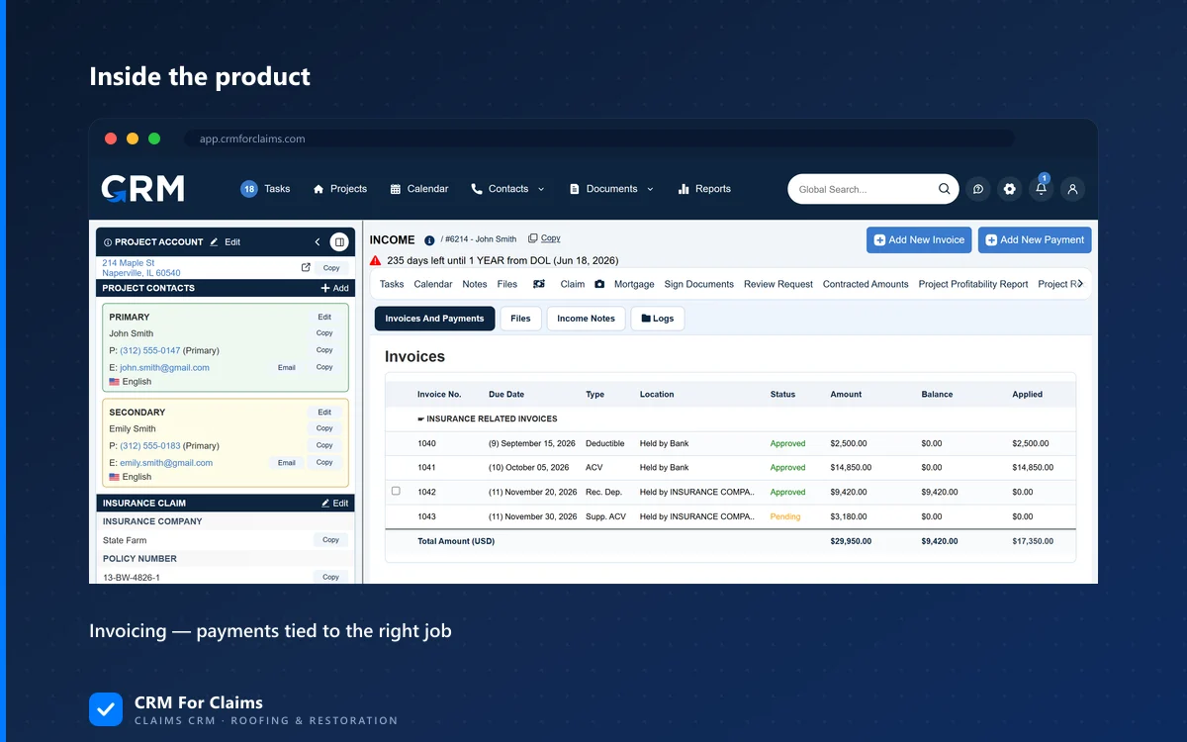Add a new project contact

click(334, 288)
